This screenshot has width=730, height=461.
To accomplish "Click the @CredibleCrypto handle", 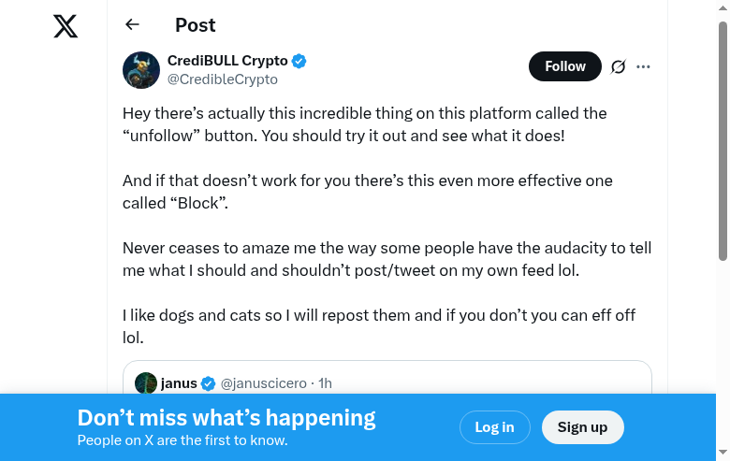I will 222,79.
